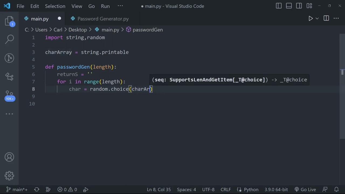Switch to Password Generator.py tab
This screenshot has height=194, width=345.
(x=103, y=19)
